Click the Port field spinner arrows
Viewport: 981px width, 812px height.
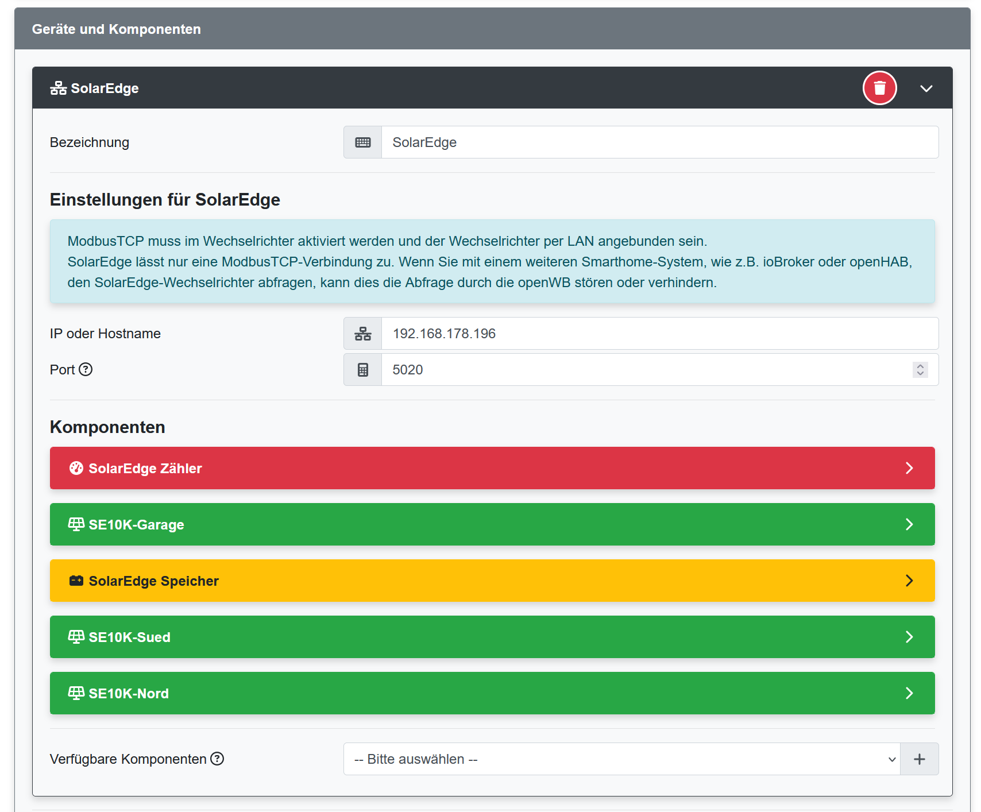coord(920,370)
